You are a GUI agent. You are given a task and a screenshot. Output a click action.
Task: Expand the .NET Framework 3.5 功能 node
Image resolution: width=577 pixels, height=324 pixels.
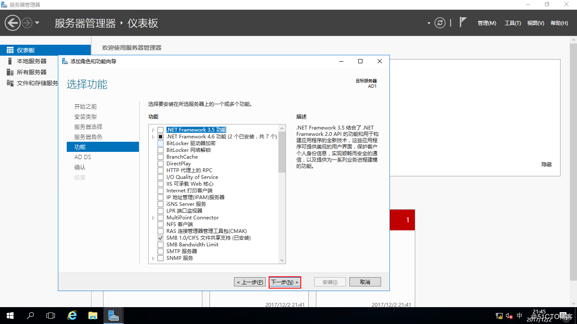click(x=153, y=130)
